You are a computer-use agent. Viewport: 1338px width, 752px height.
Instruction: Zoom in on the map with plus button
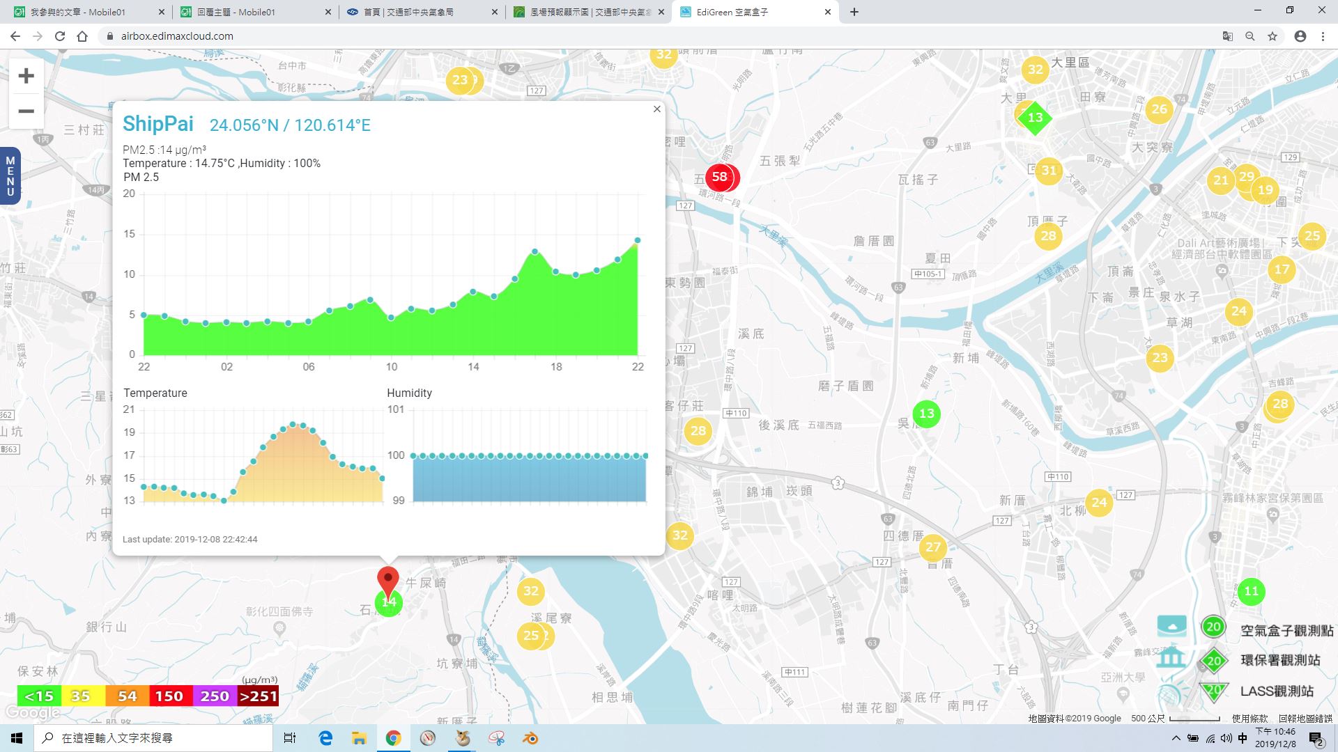click(x=26, y=76)
